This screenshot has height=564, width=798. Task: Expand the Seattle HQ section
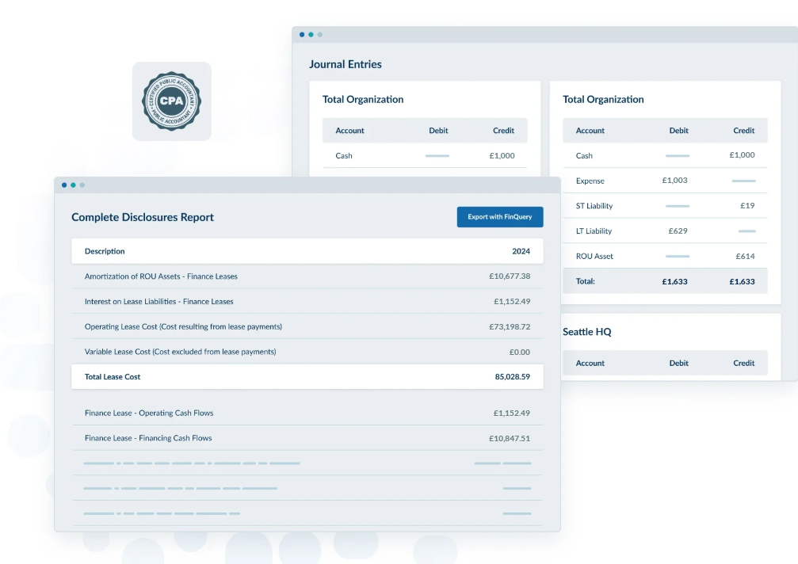[x=587, y=332]
